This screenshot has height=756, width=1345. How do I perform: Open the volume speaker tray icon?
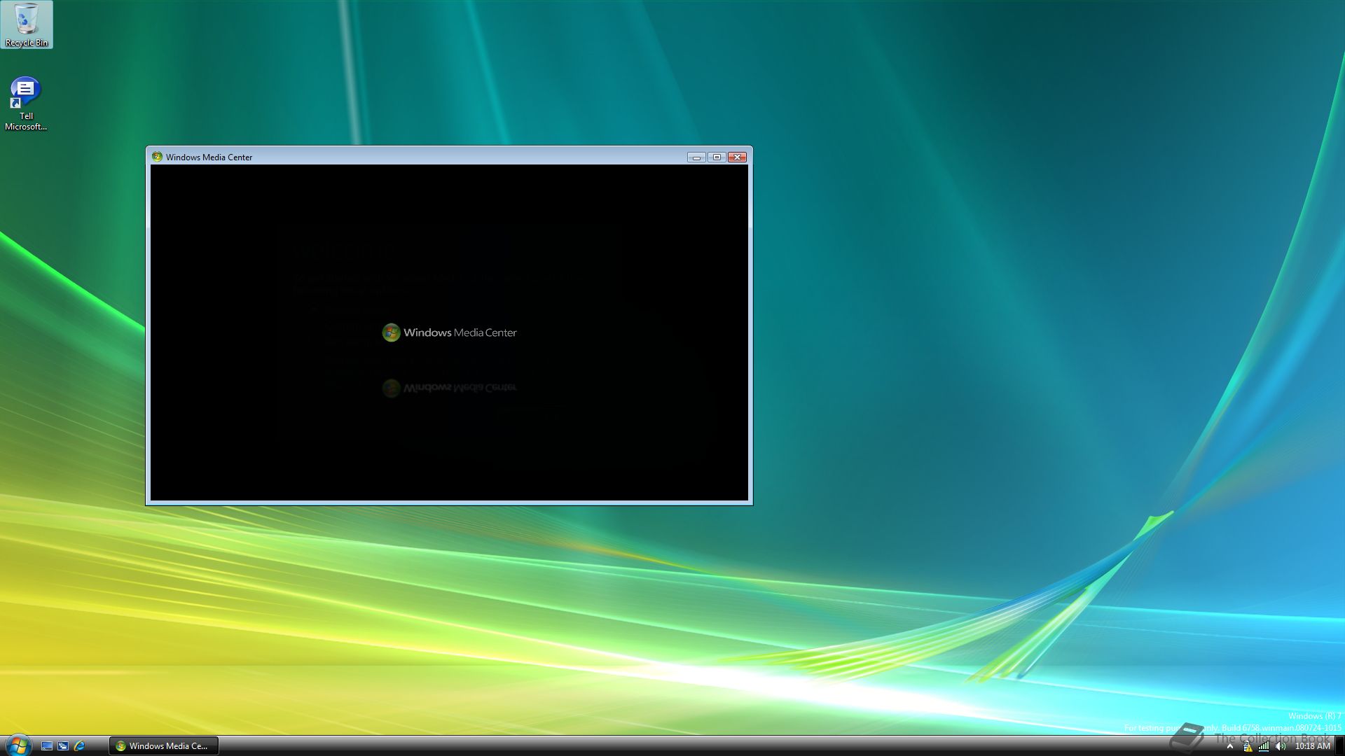click(1281, 746)
